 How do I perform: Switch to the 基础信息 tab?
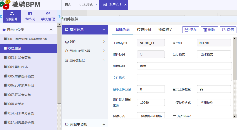point(122,30)
